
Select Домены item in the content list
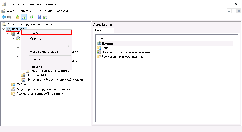click(x=107, y=43)
